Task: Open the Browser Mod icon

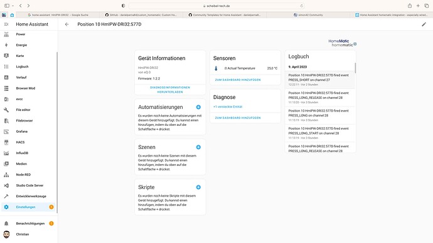Action: tap(6, 88)
